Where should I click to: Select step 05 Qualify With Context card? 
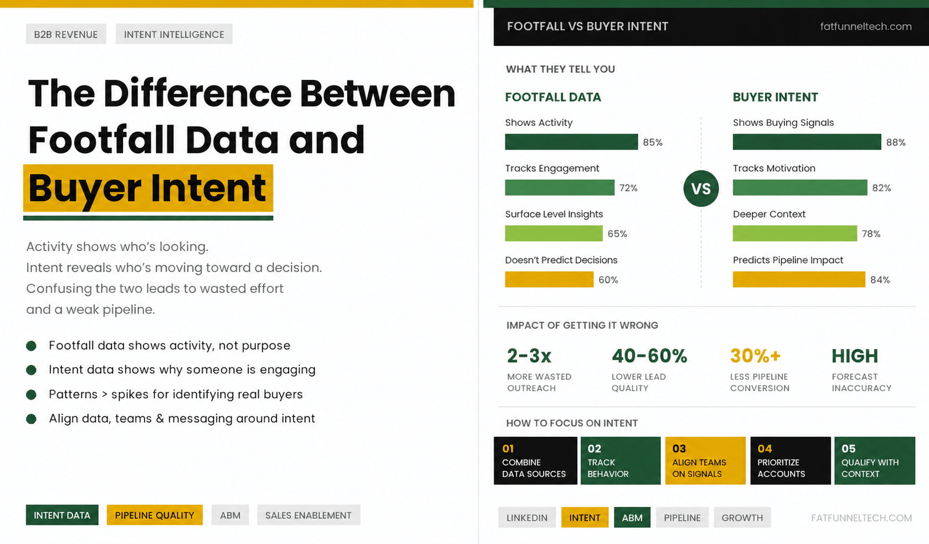click(x=875, y=460)
